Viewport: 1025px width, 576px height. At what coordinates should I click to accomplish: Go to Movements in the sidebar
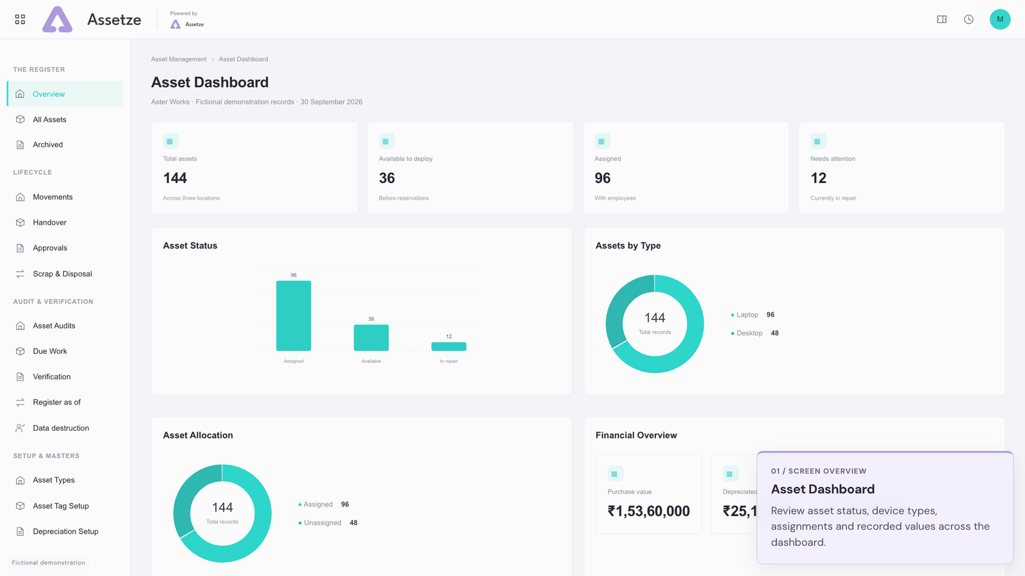click(x=65, y=197)
